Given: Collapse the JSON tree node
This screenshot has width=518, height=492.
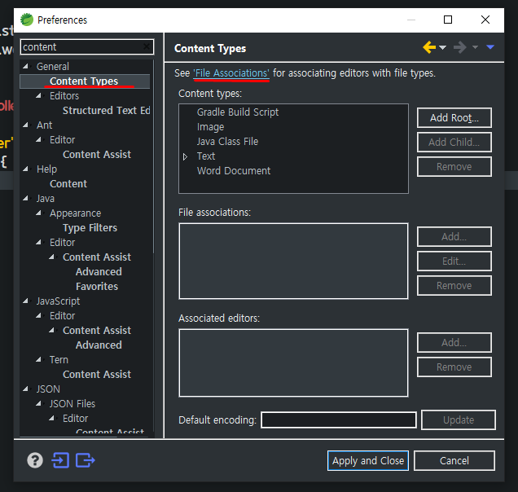Looking at the screenshot, I should tap(26, 389).
